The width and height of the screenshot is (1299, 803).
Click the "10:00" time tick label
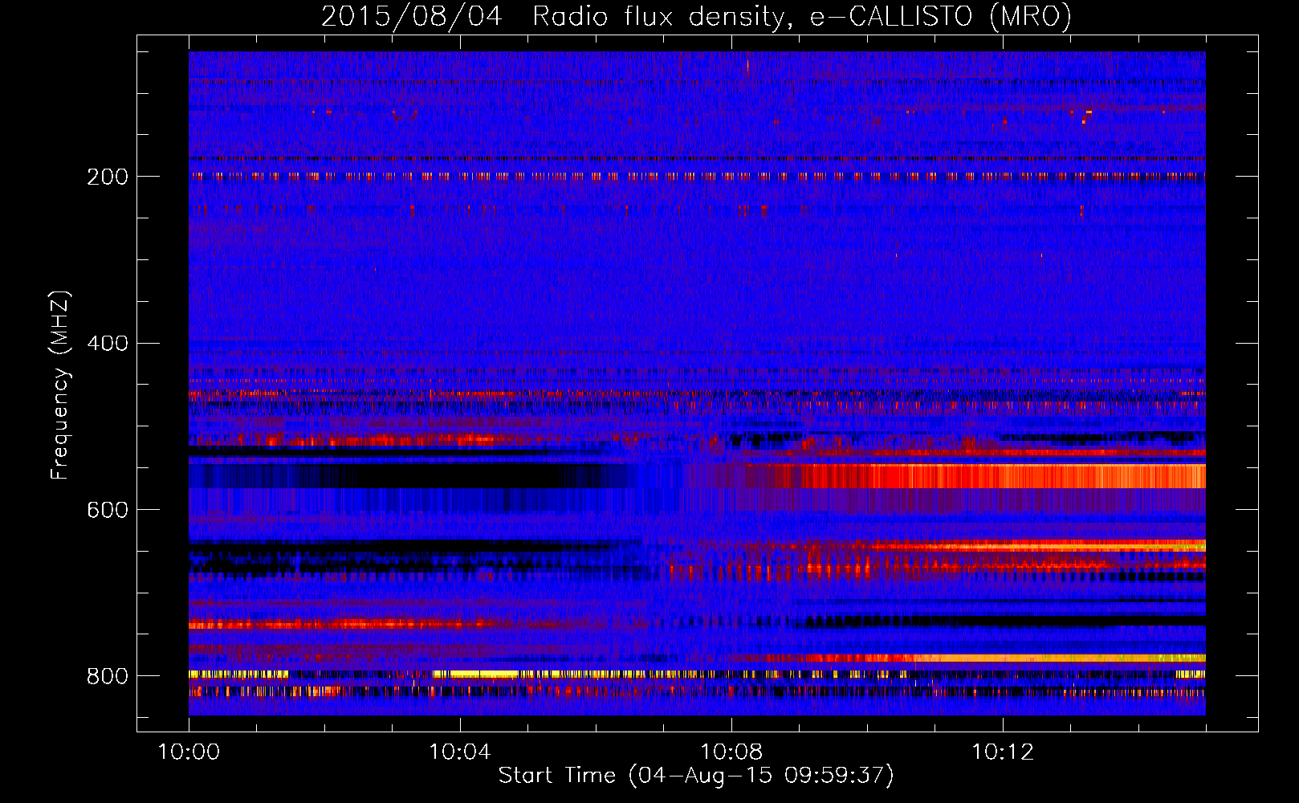coord(189,752)
